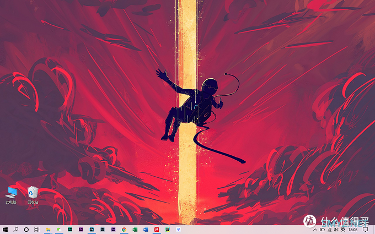
Task: Launch Adobe Audition from the taskbar
Action: coord(70,230)
